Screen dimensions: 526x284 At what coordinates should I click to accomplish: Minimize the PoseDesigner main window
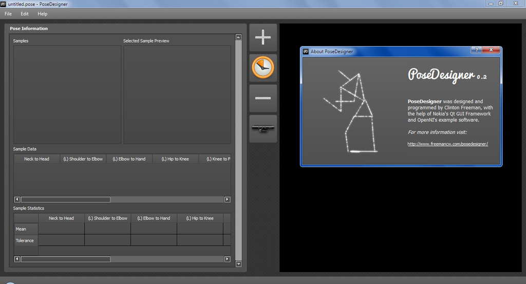(x=491, y=4)
